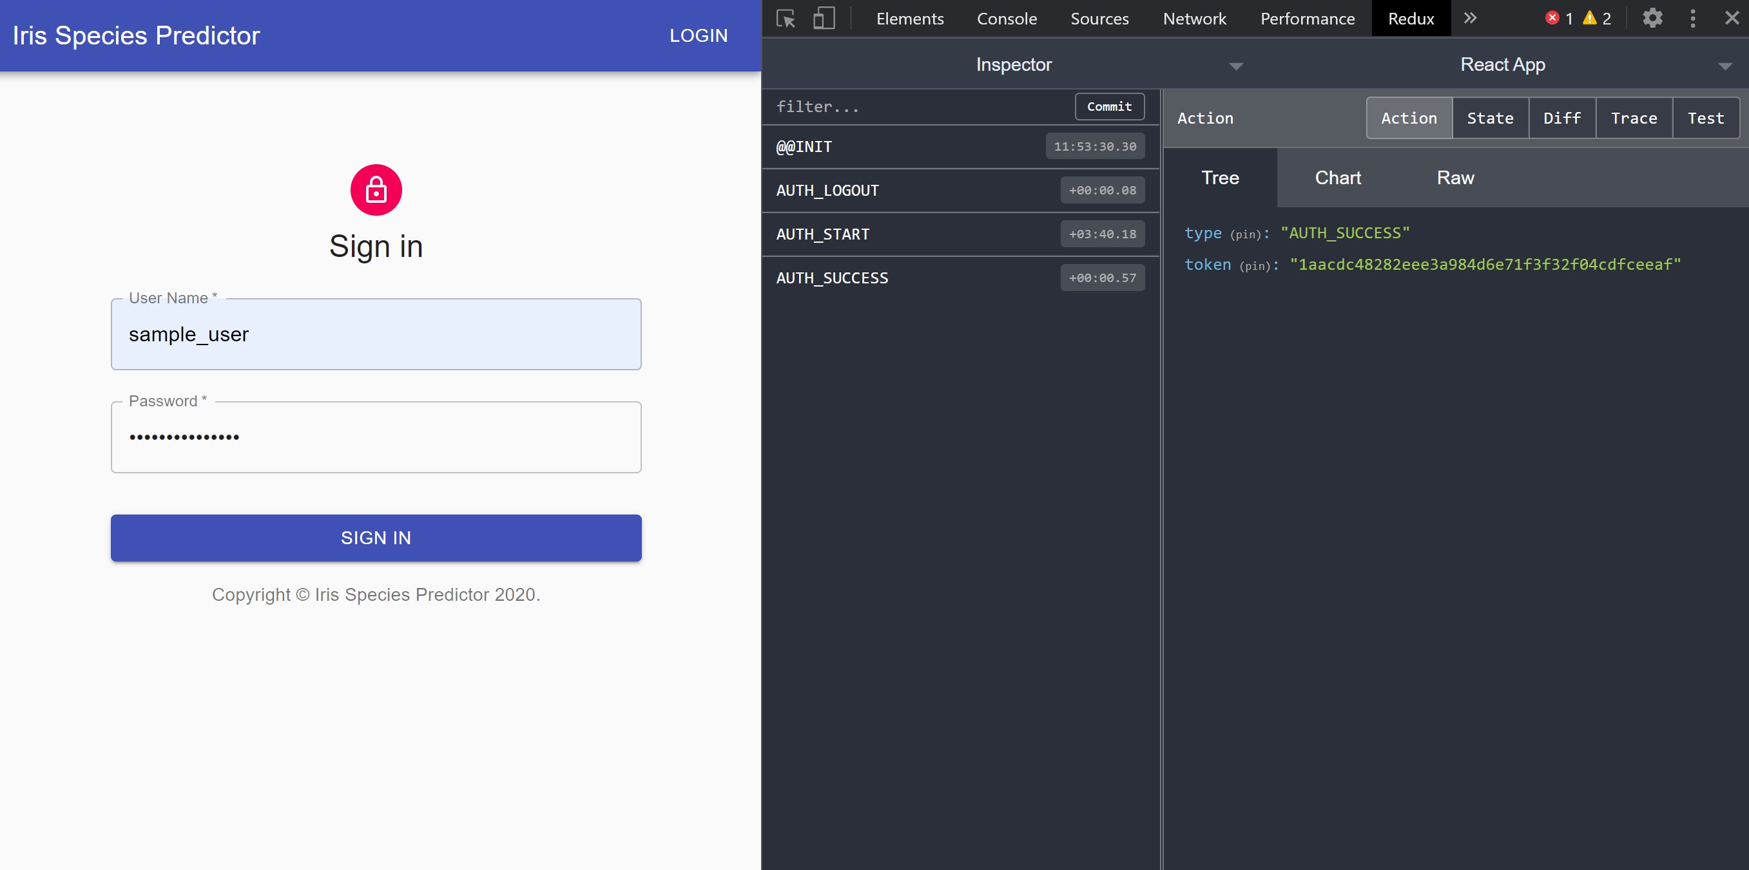This screenshot has height=870, width=1749.
Task: Open DevTools settings gear
Action: (x=1652, y=18)
